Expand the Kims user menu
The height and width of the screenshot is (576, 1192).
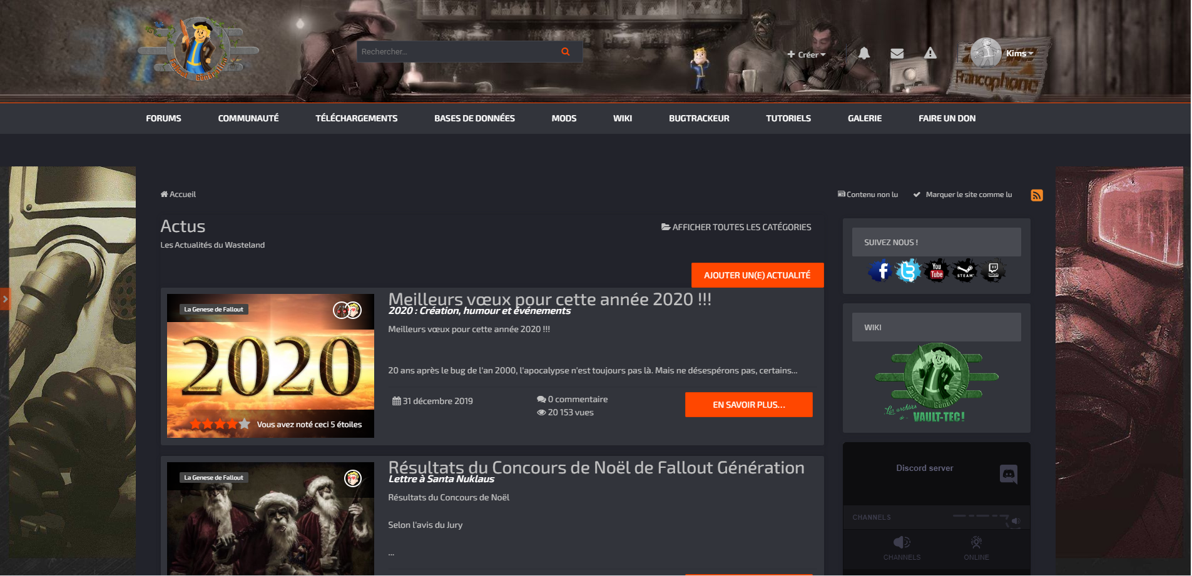tap(1019, 53)
